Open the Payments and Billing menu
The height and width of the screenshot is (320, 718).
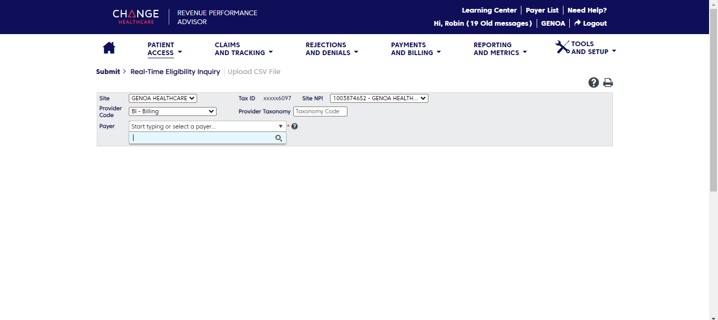[415, 49]
